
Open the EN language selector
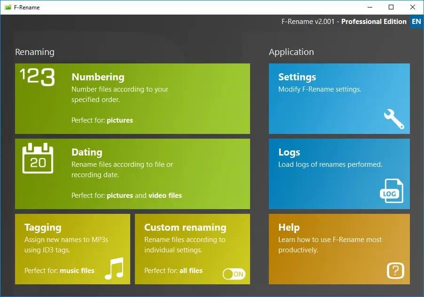(x=416, y=22)
